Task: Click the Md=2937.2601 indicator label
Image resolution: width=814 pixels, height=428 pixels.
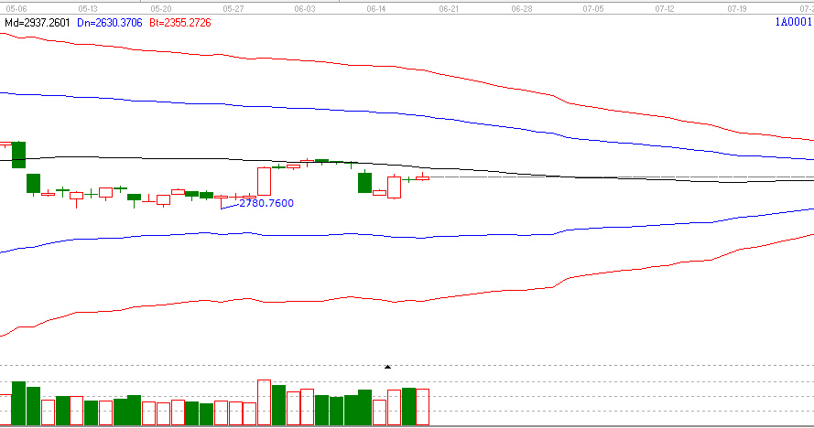Action: [37, 20]
